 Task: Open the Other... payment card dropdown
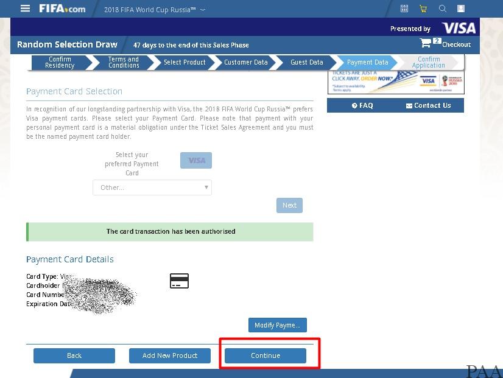[x=152, y=187]
